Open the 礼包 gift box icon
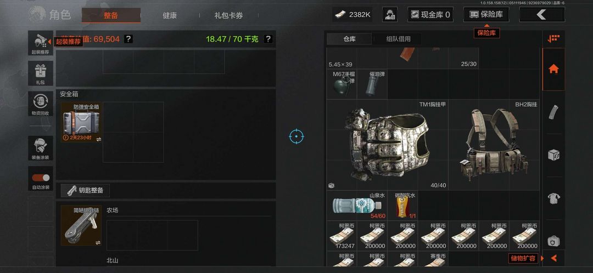 (x=41, y=73)
